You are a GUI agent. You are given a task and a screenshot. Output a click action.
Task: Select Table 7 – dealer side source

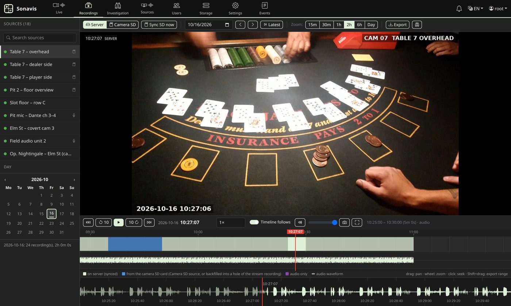click(x=39, y=64)
